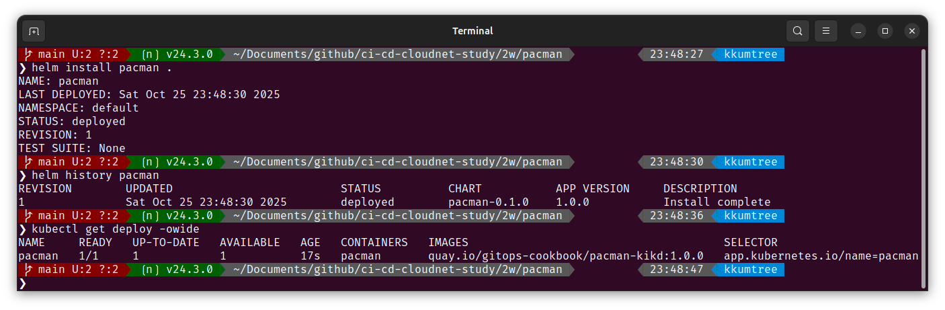
Task: Close the Terminal window
Action: tap(912, 31)
